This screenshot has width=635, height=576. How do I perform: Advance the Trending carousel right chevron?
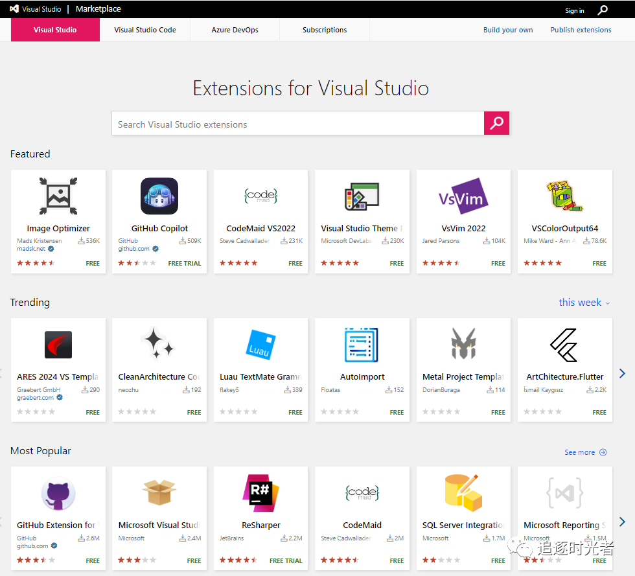pos(623,373)
